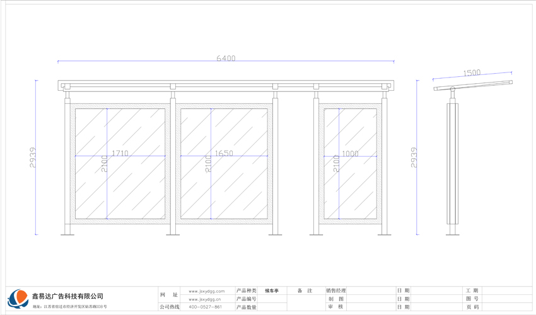Click the 产品编号 label cell
The width and height of the screenshot is (536, 315).
246,299
